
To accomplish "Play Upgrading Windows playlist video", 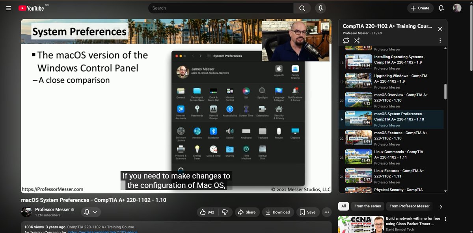I will 391,81.
